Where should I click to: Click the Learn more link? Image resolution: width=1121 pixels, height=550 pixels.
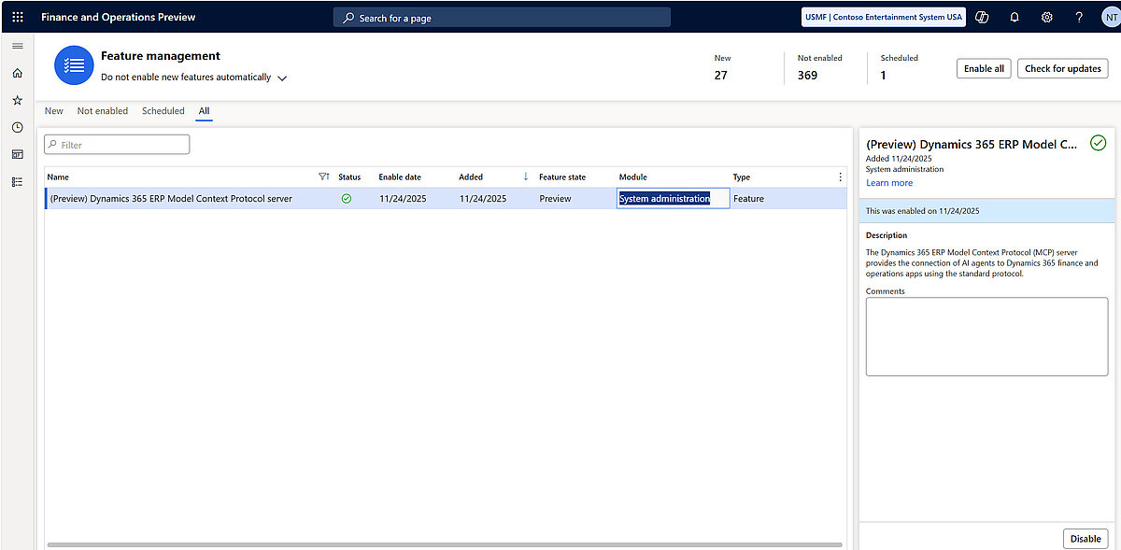[x=889, y=183]
